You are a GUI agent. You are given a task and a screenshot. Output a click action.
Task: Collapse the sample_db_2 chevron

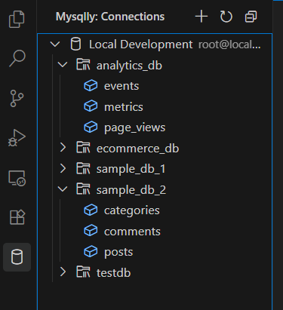(x=63, y=189)
